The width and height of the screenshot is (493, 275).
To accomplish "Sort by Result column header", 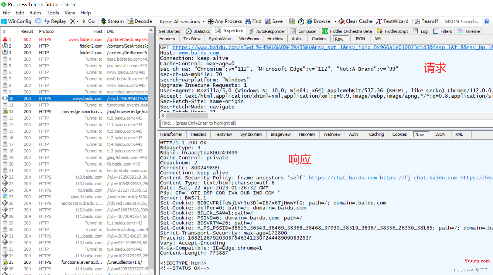I will pos(27,31).
